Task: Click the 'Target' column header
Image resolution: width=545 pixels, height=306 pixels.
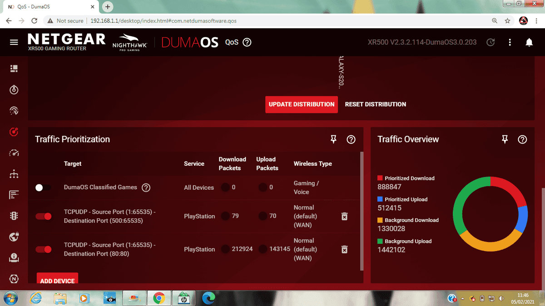Action: pos(73,163)
